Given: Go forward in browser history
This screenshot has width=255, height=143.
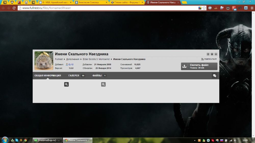Looking at the screenshot, I should coord(9,8).
